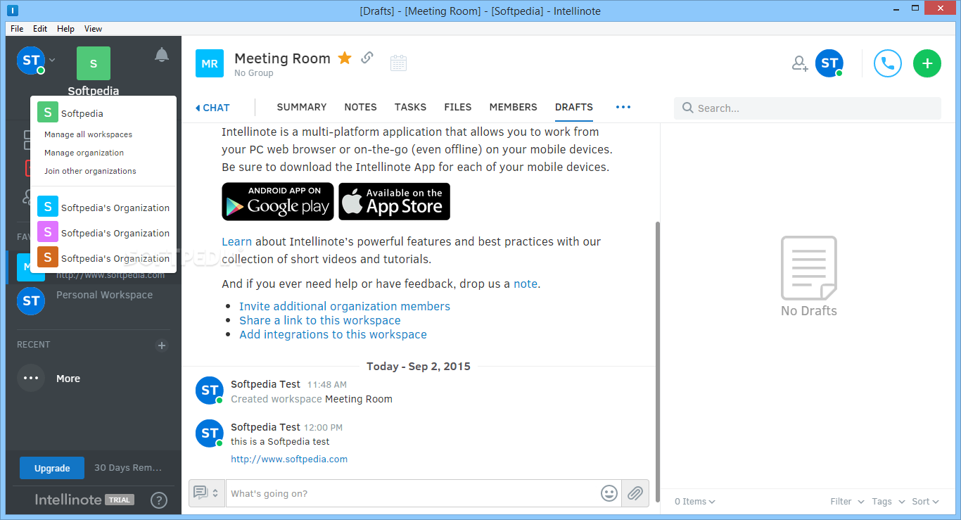Click the Search field
Viewport: 961px width, 520px height.
(808, 108)
